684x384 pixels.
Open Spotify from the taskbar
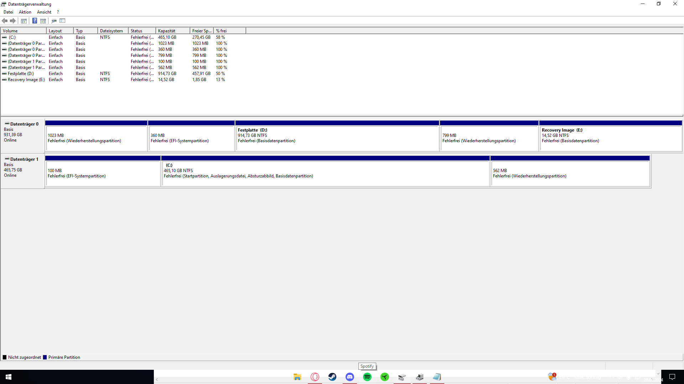point(367,377)
